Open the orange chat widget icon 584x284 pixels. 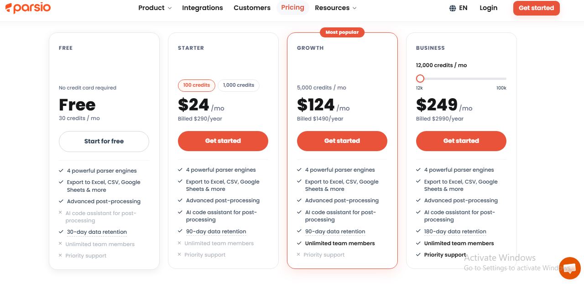[569, 268]
